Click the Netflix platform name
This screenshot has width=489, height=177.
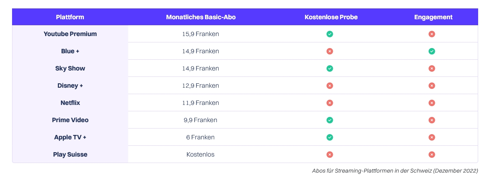(x=70, y=103)
